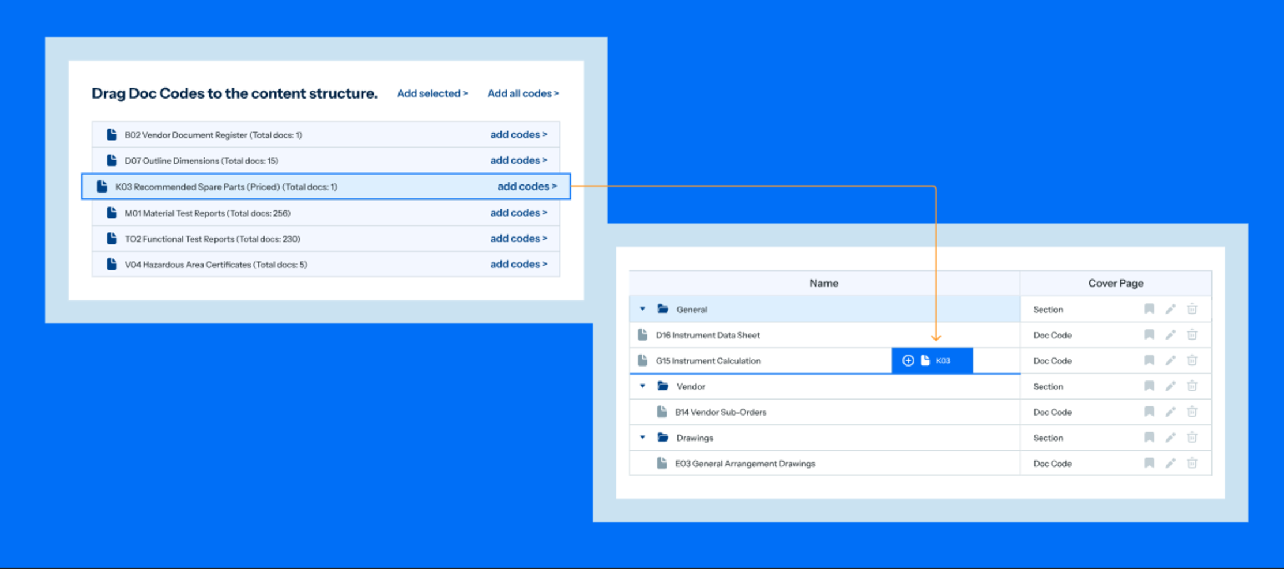Click the document icon of M01 Material Test Reports
Image resolution: width=1284 pixels, height=569 pixels.
[112, 213]
